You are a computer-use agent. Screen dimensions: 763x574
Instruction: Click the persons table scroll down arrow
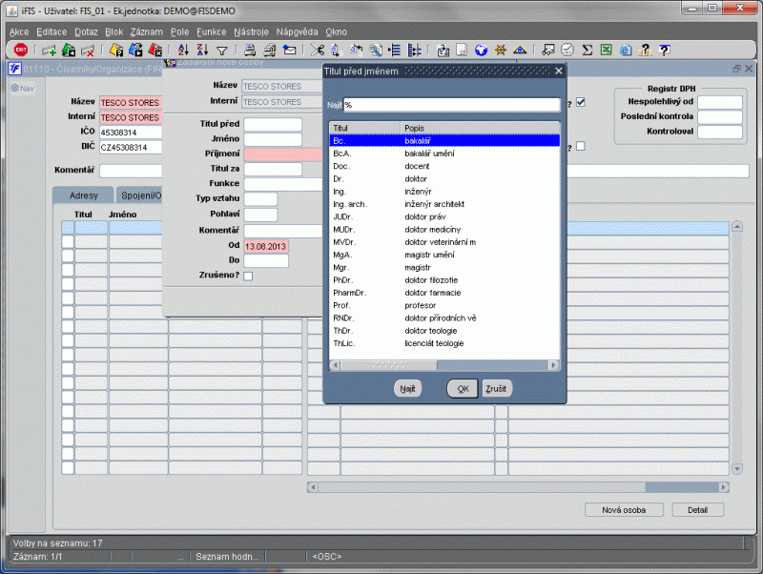pyautogui.click(x=737, y=469)
